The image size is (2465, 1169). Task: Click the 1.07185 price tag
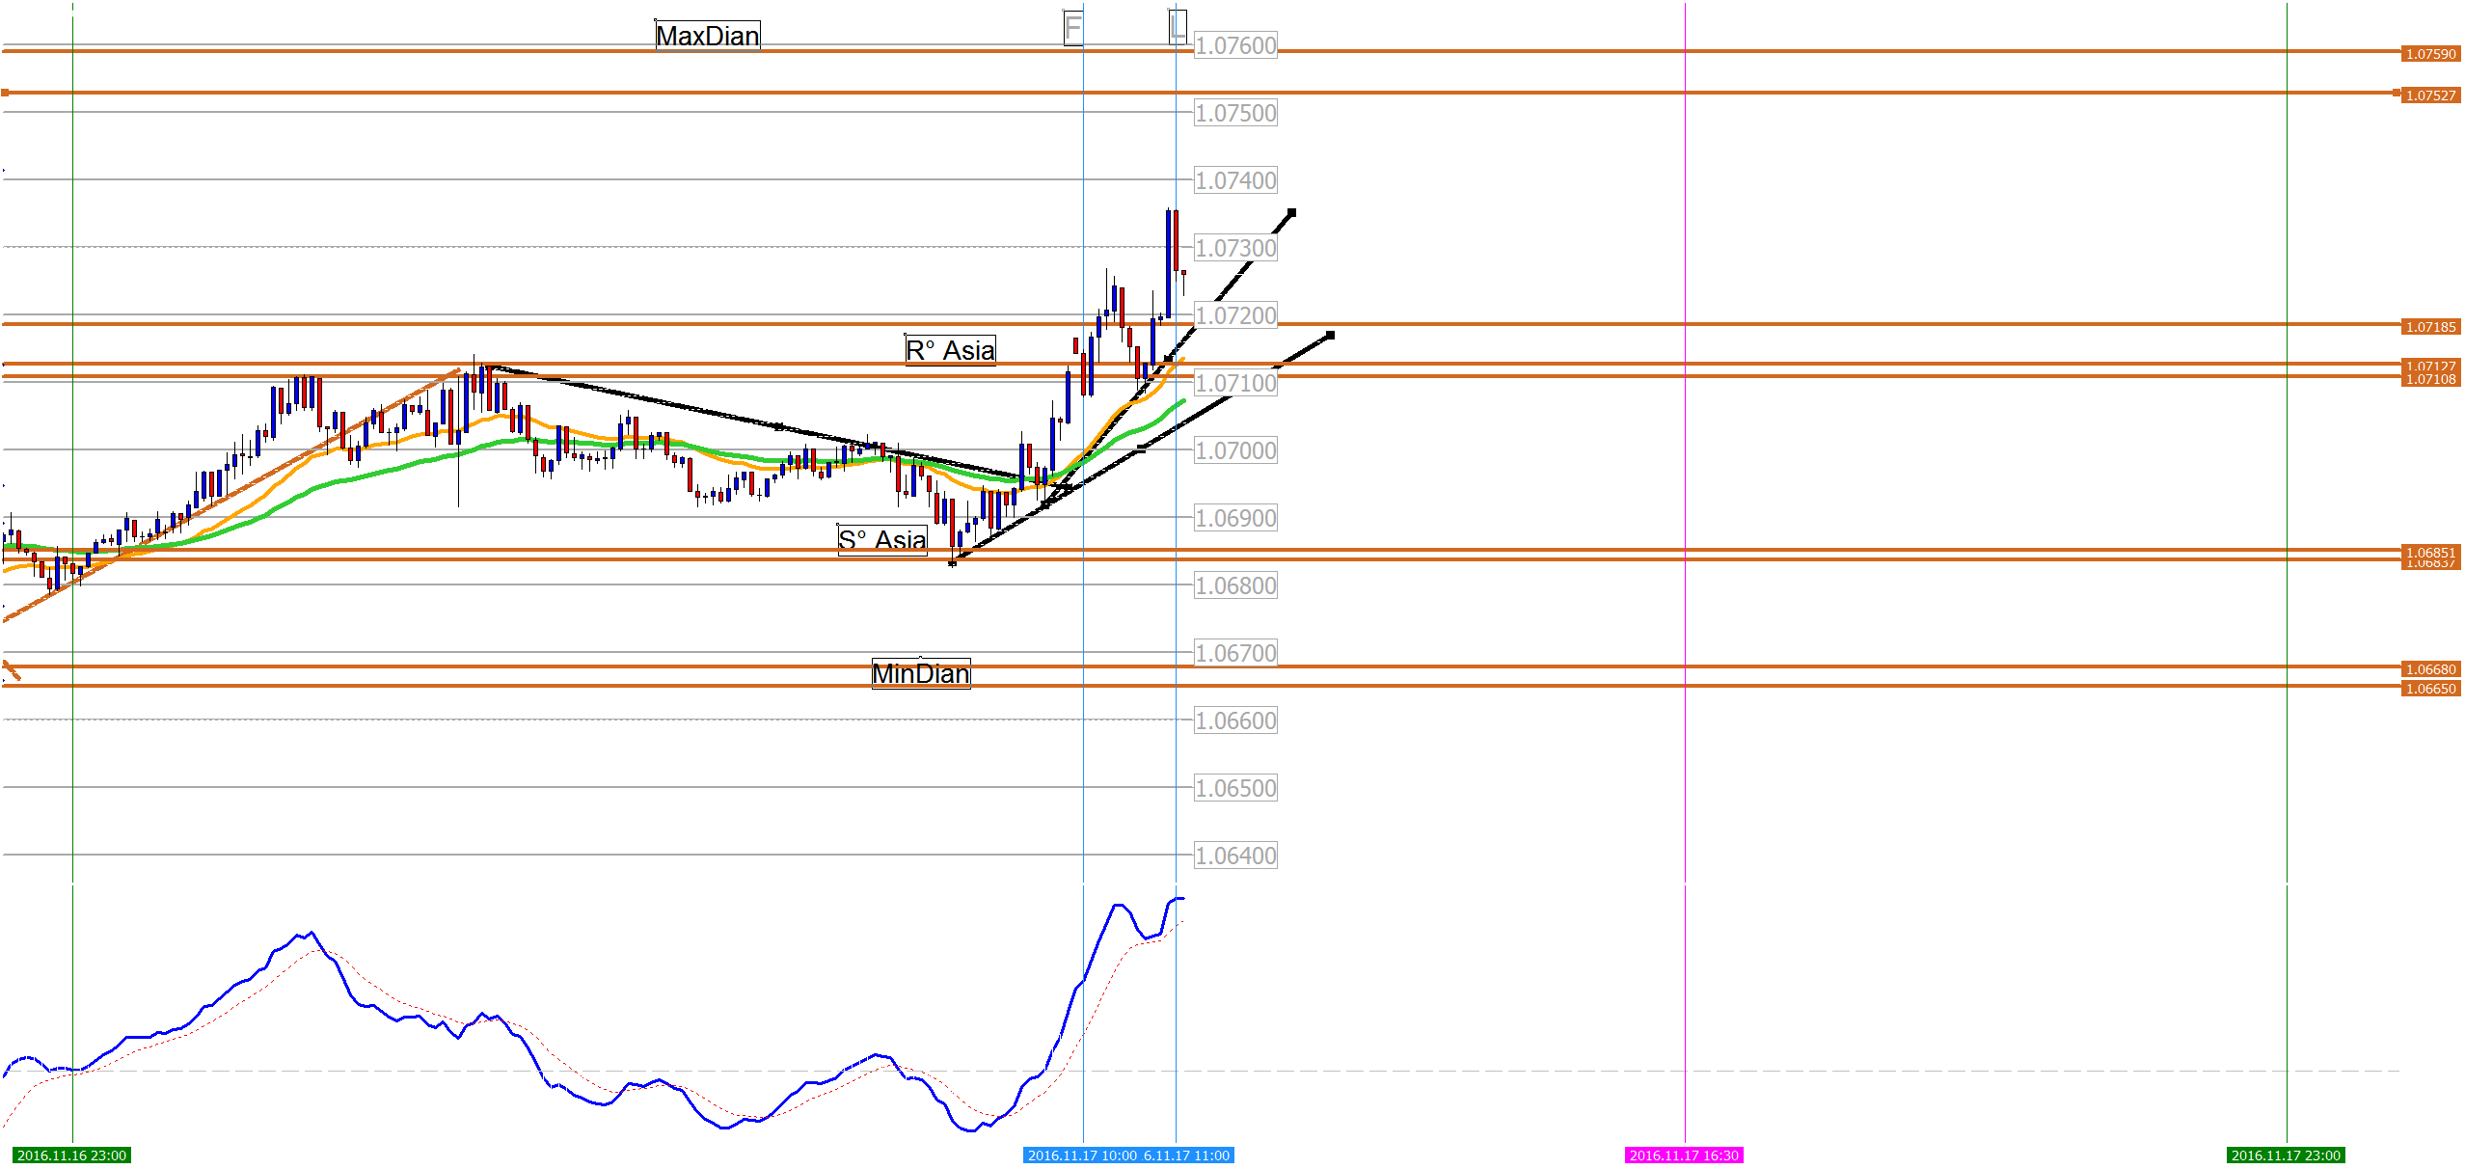coord(2430,327)
